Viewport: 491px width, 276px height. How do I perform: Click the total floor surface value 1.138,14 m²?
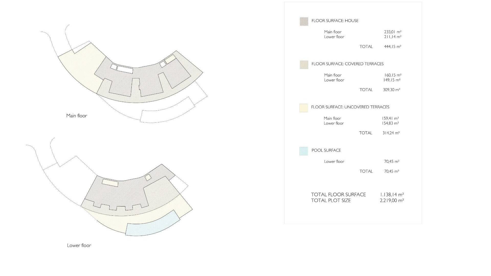point(392,194)
